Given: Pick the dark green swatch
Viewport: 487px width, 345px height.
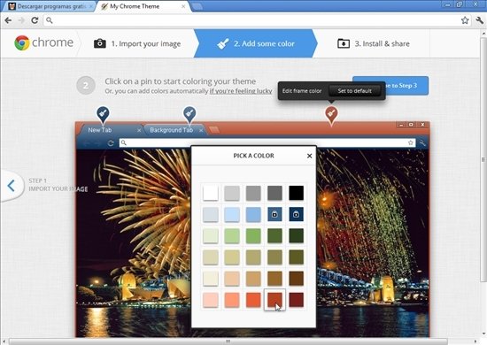Looking at the screenshot, I should 274,236.
